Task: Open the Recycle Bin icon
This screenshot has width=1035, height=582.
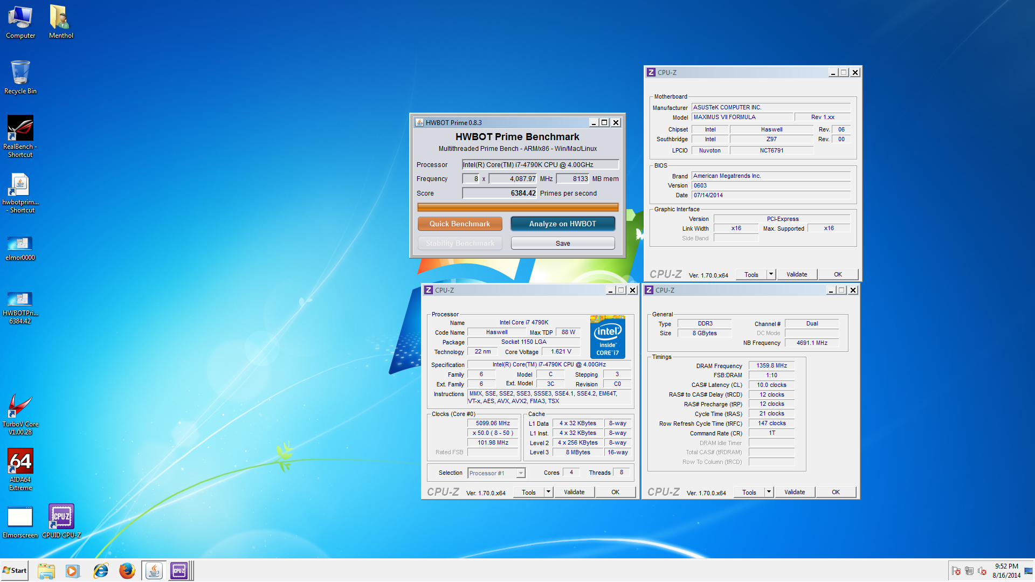Action: [20, 78]
